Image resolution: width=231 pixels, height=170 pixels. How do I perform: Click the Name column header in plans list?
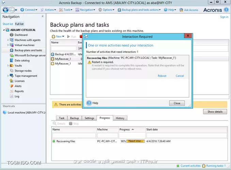pyautogui.click(x=64, y=42)
